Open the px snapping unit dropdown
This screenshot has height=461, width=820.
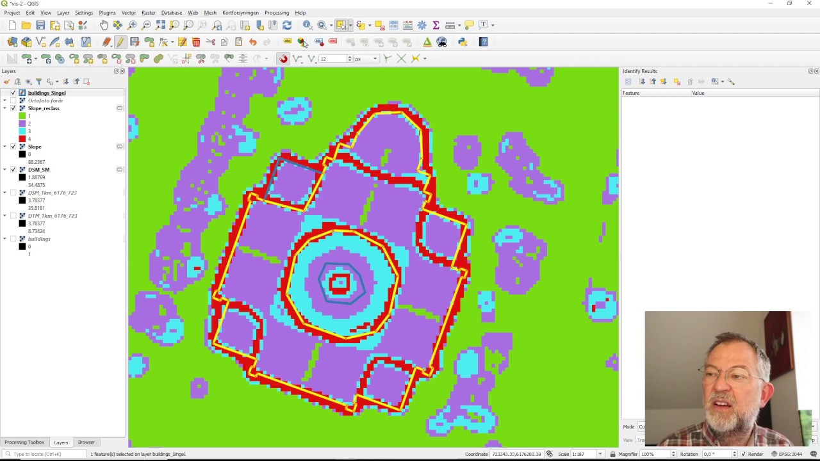tap(366, 59)
